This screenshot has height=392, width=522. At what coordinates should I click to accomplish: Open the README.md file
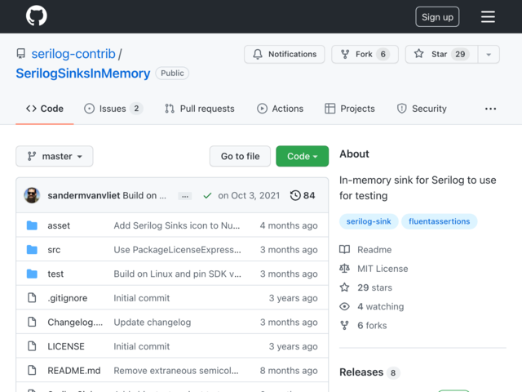(x=74, y=371)
